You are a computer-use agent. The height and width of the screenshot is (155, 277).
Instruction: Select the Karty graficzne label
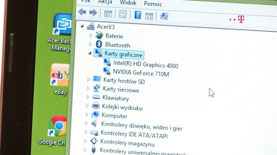(123, 54)
